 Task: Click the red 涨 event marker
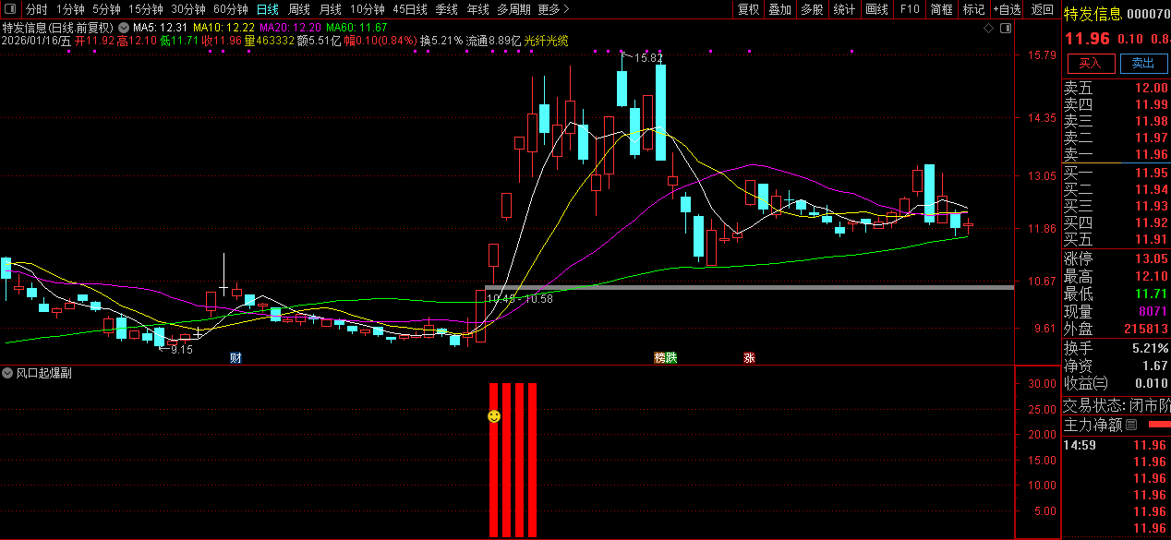749,357
